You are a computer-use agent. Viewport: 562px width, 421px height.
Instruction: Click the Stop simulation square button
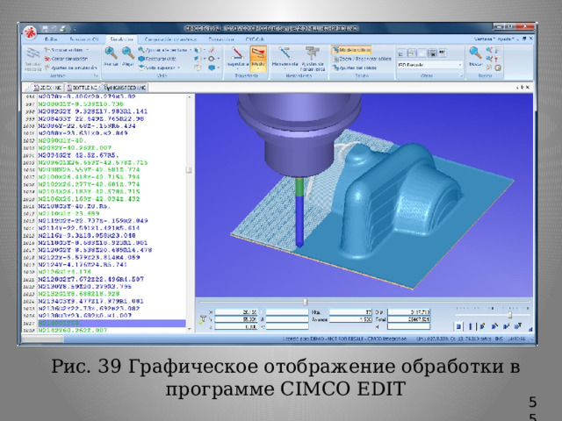pos(458,326)
